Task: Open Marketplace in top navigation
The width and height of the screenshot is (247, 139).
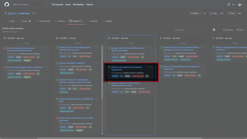Action: tap(78, 4)
